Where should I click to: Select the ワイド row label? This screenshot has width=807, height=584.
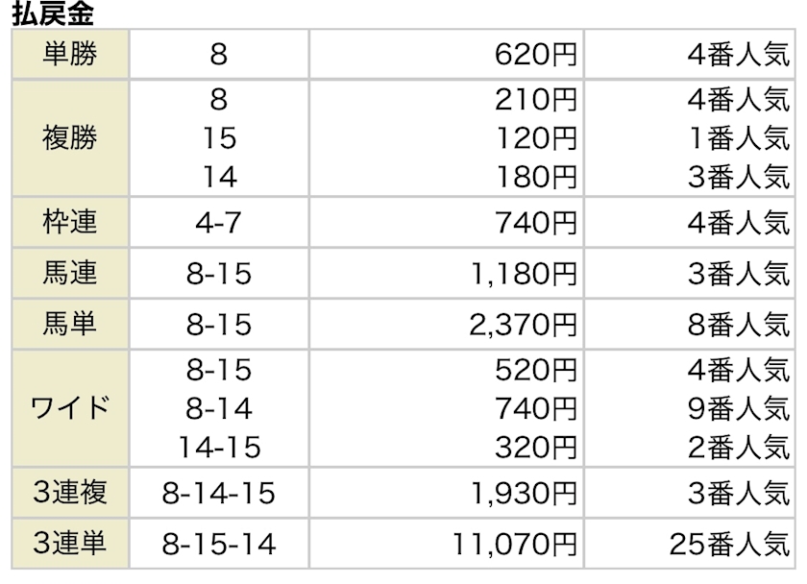click(x=70, y=408)
